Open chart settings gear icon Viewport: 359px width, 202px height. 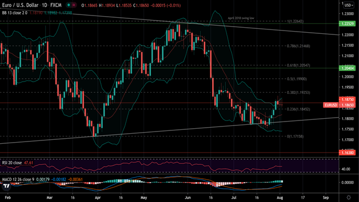click(x=348, y=198)
